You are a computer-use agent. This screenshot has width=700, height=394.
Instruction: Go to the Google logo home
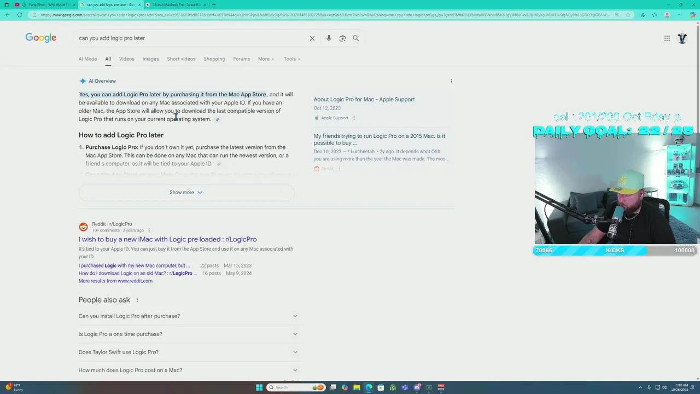pyautogui.click(x=41, y=38)
